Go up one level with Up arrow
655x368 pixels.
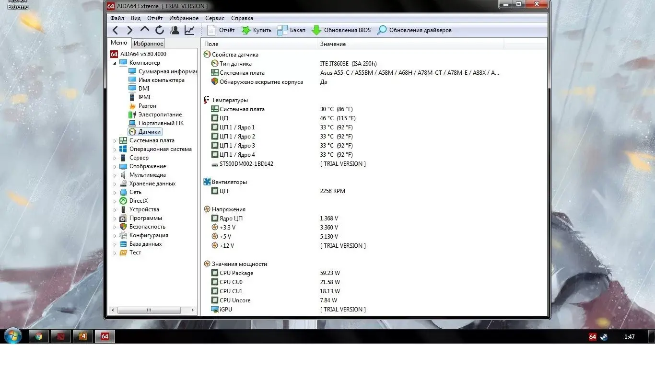145,30
